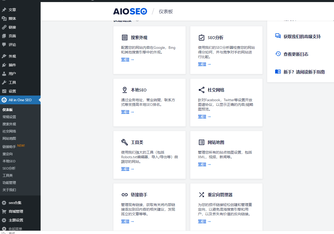Open 搜索外观 in the SEO submenu
Viewport: 334px width, 234px height.
[x=9, y=124]
